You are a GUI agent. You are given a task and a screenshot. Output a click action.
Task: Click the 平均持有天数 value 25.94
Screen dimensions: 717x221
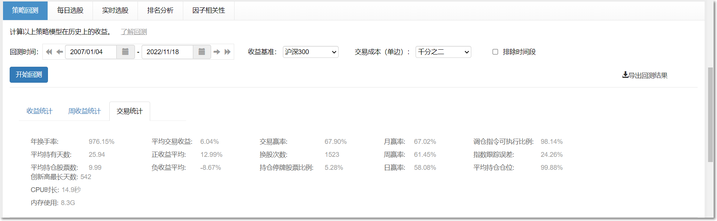pos(97,155)
